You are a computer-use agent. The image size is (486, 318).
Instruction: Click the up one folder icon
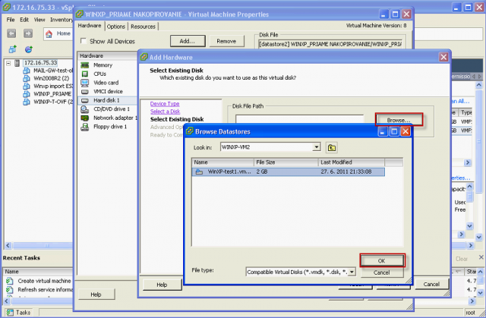(x=332, y=148)
